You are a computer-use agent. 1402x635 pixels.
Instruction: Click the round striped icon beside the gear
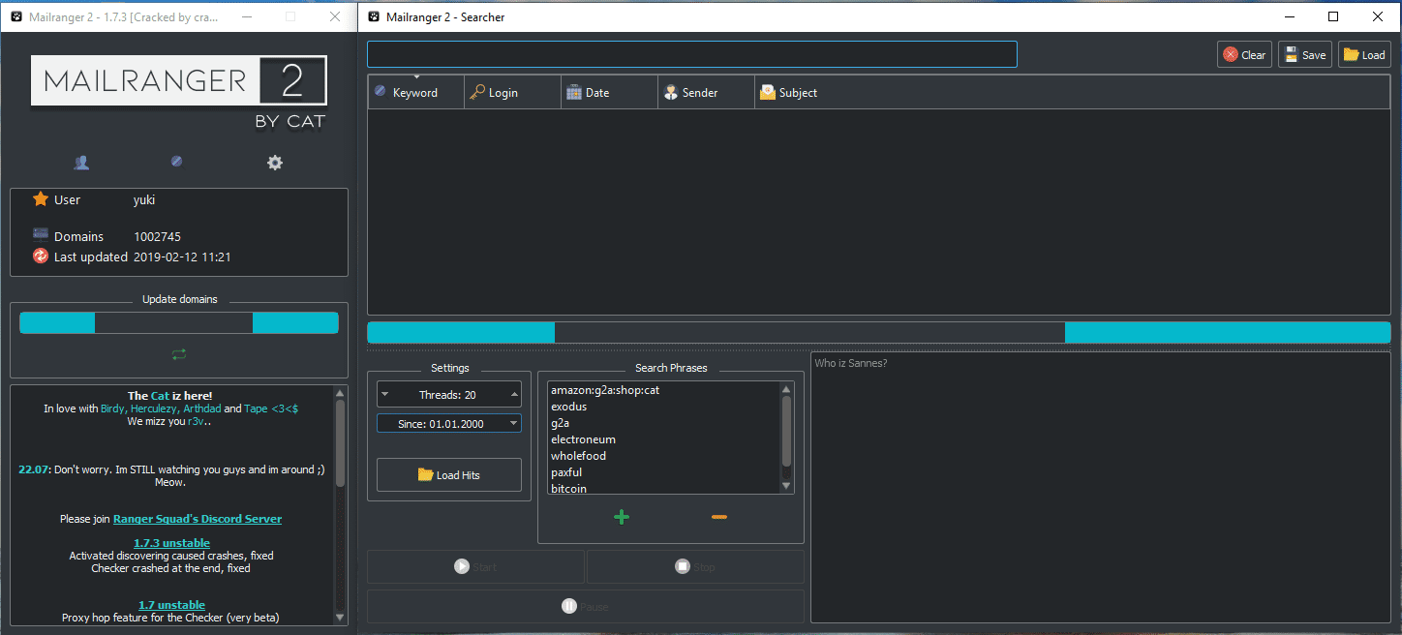click(176, 162)
